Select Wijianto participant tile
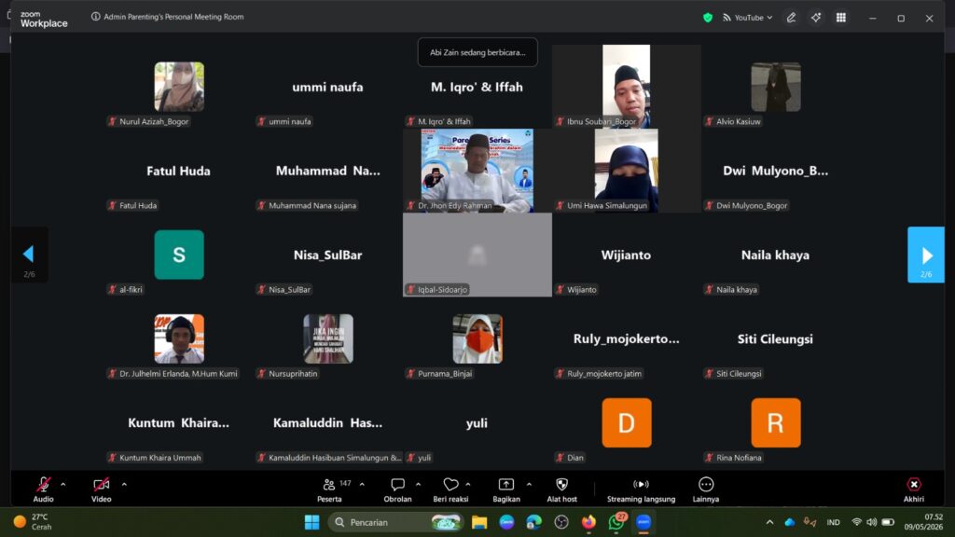This screenshot has width=955, height=537. click(x=626, y=255)
